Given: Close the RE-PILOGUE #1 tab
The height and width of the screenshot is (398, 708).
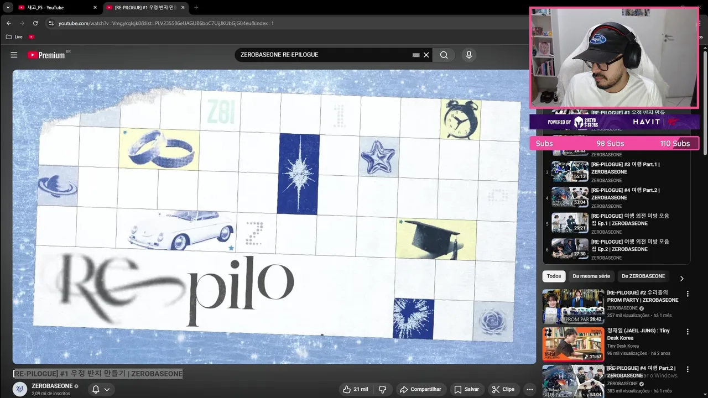Looking at the screenshot, I should pyautogui.click(x=183, y=7).
